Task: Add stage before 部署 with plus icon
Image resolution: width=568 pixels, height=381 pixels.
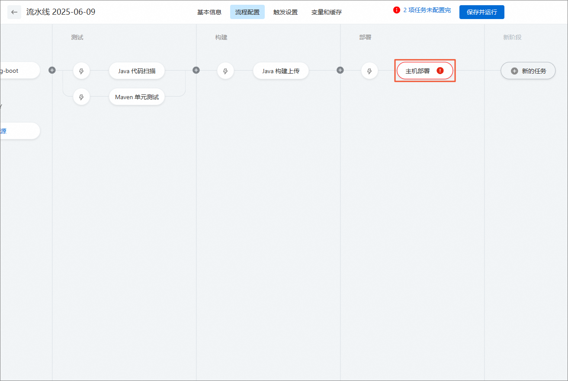Action: pos(340,70)
